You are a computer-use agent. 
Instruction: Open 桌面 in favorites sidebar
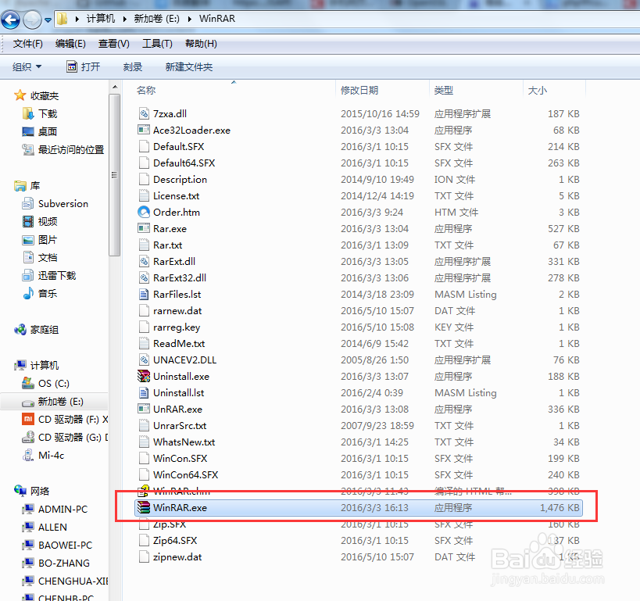[40, 131]
